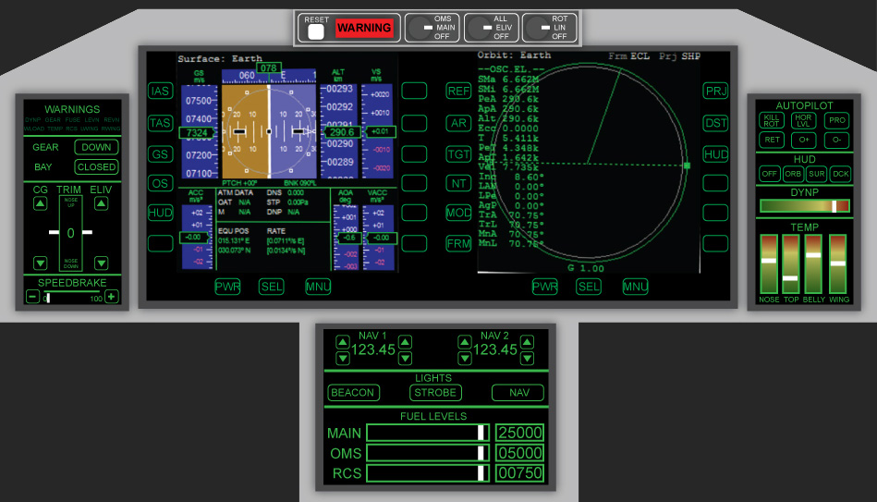This screenshot has width=877, height=502.
Task: Engage O+ orbit normal autopilot
Action: click(x=804, y=140)
